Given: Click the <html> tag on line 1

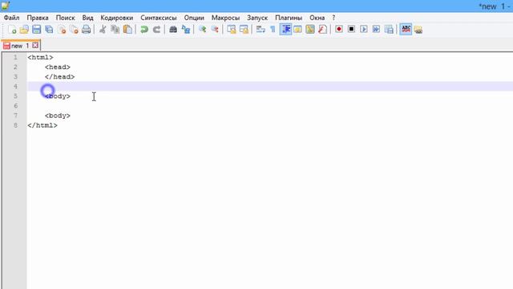Looking at the screenshot, I should click(x=40, y=57).
